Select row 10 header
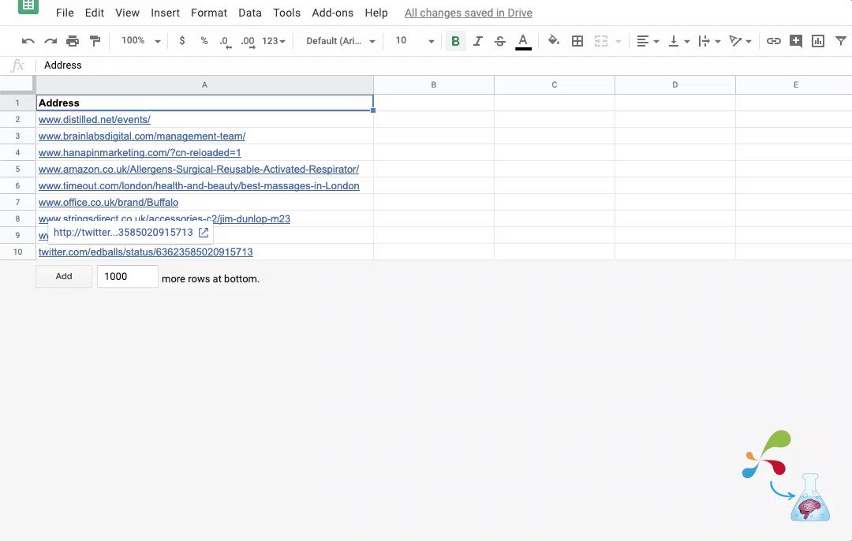This screenshot has height=541, width=852. click(x=17, y=252)
